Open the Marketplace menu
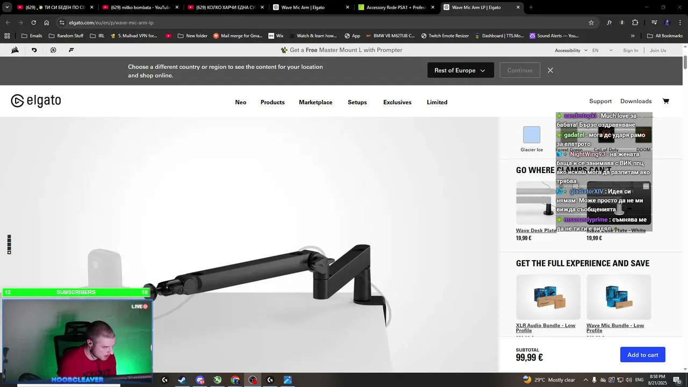This screenshot has height=387, width=688. [316, 102]
